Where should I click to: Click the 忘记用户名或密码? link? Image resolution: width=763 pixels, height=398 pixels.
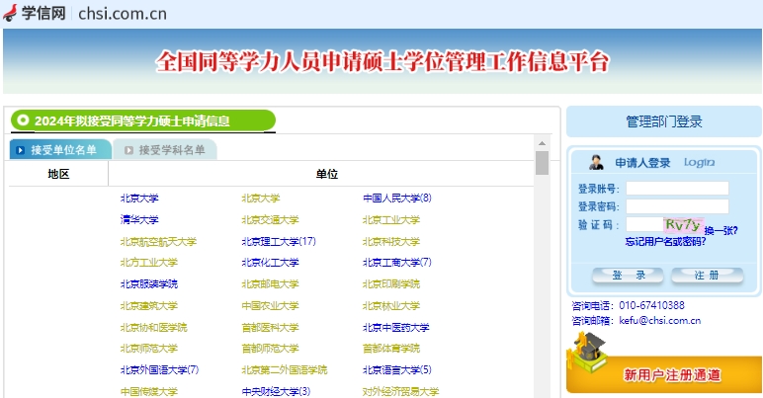(666, 241)
